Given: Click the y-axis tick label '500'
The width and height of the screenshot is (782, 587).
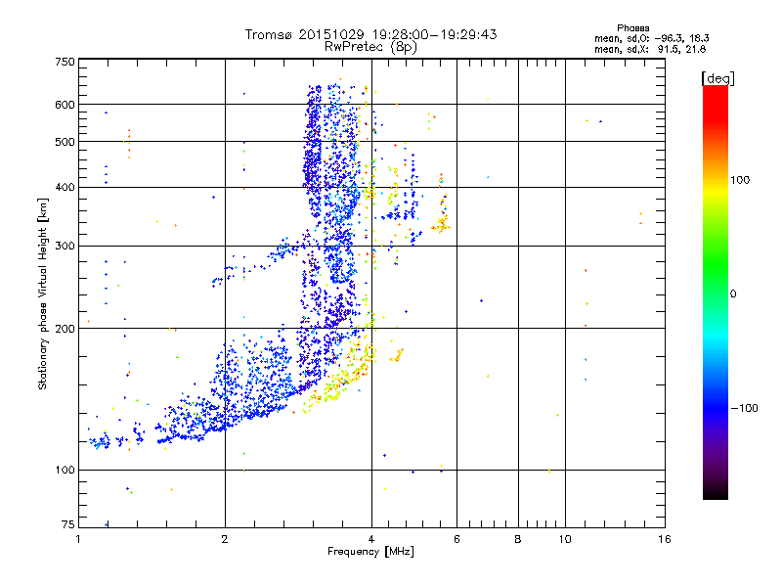Looking at the screenshot, I should 65,142.
